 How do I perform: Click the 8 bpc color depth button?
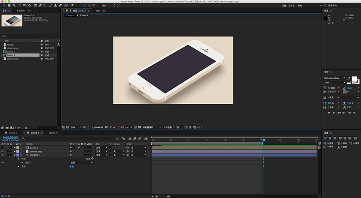(x=18, y=127)
